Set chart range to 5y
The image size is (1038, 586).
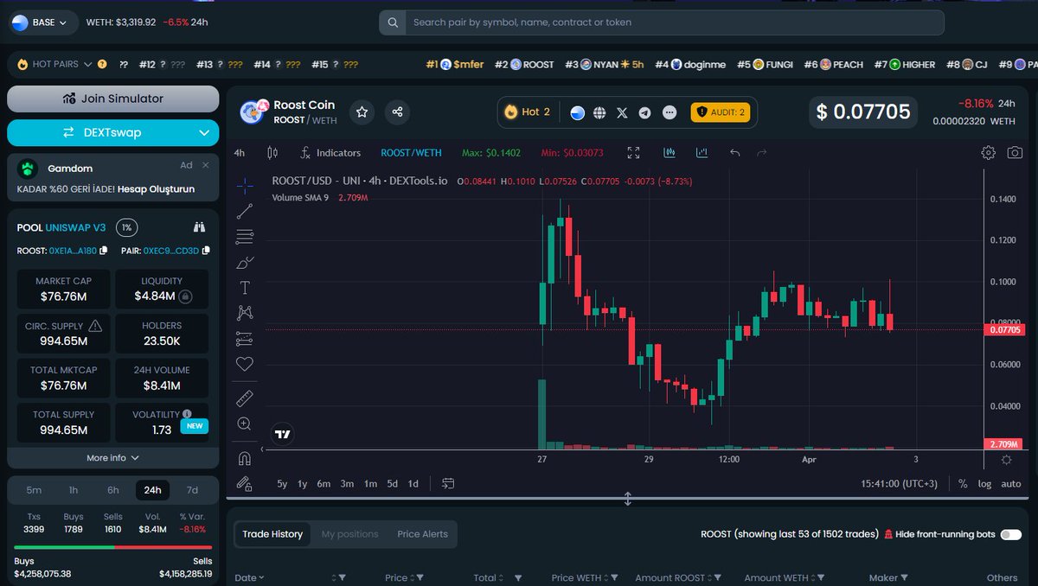tap(282, 484)
